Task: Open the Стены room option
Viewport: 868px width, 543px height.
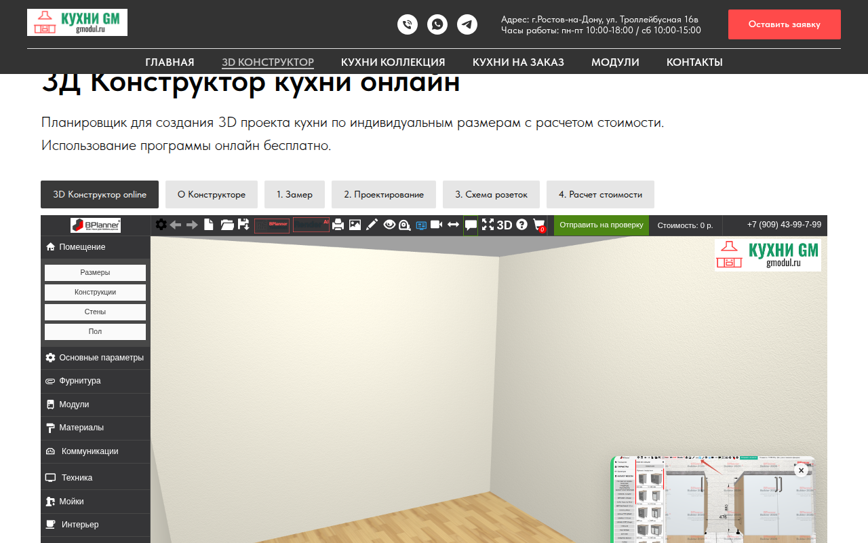Action: [95, 312]
